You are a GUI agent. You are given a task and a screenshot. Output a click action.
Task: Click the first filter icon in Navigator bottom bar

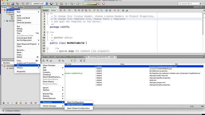click(x=4, y=103)
